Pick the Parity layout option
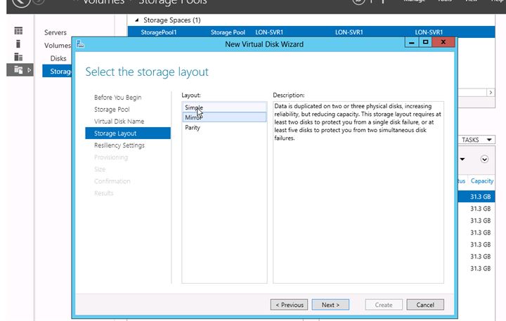 pos(193,128)
